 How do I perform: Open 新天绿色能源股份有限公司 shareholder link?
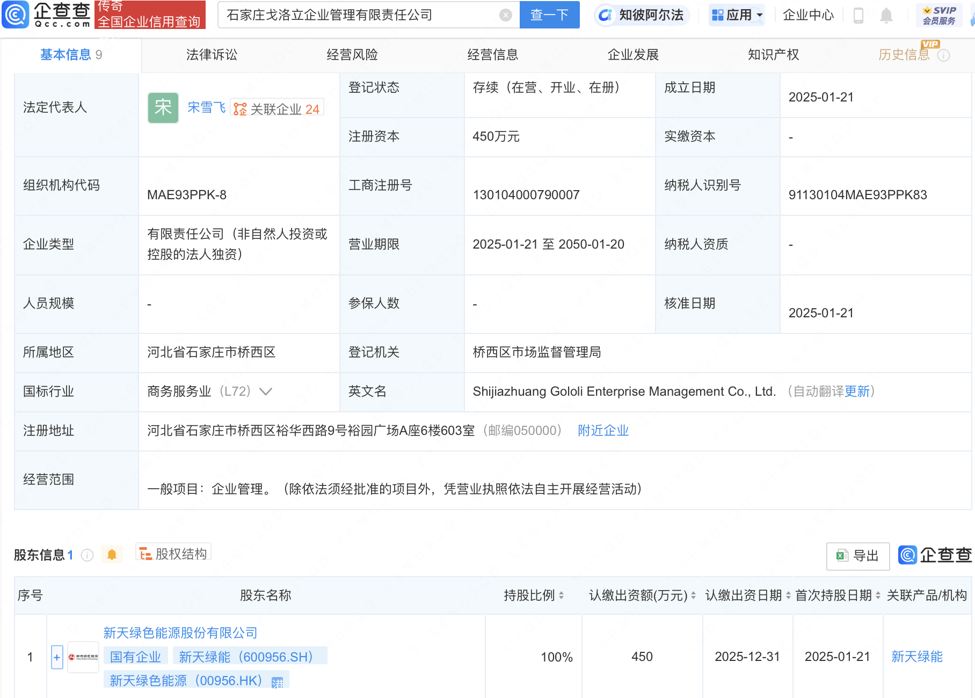pos(180,633)
